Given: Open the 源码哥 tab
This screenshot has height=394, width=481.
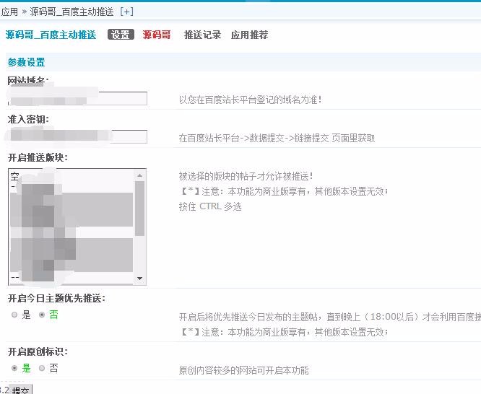Looking at the screenshot, I should point(157,35).
